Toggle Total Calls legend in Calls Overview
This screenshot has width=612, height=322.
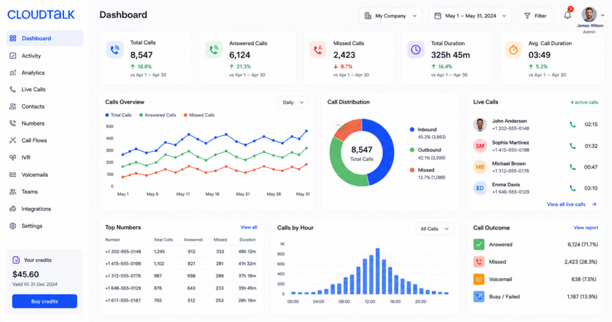click(x=118, y=115)
